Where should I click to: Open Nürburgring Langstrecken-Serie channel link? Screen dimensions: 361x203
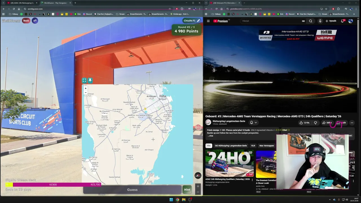[x=229, y=121]
